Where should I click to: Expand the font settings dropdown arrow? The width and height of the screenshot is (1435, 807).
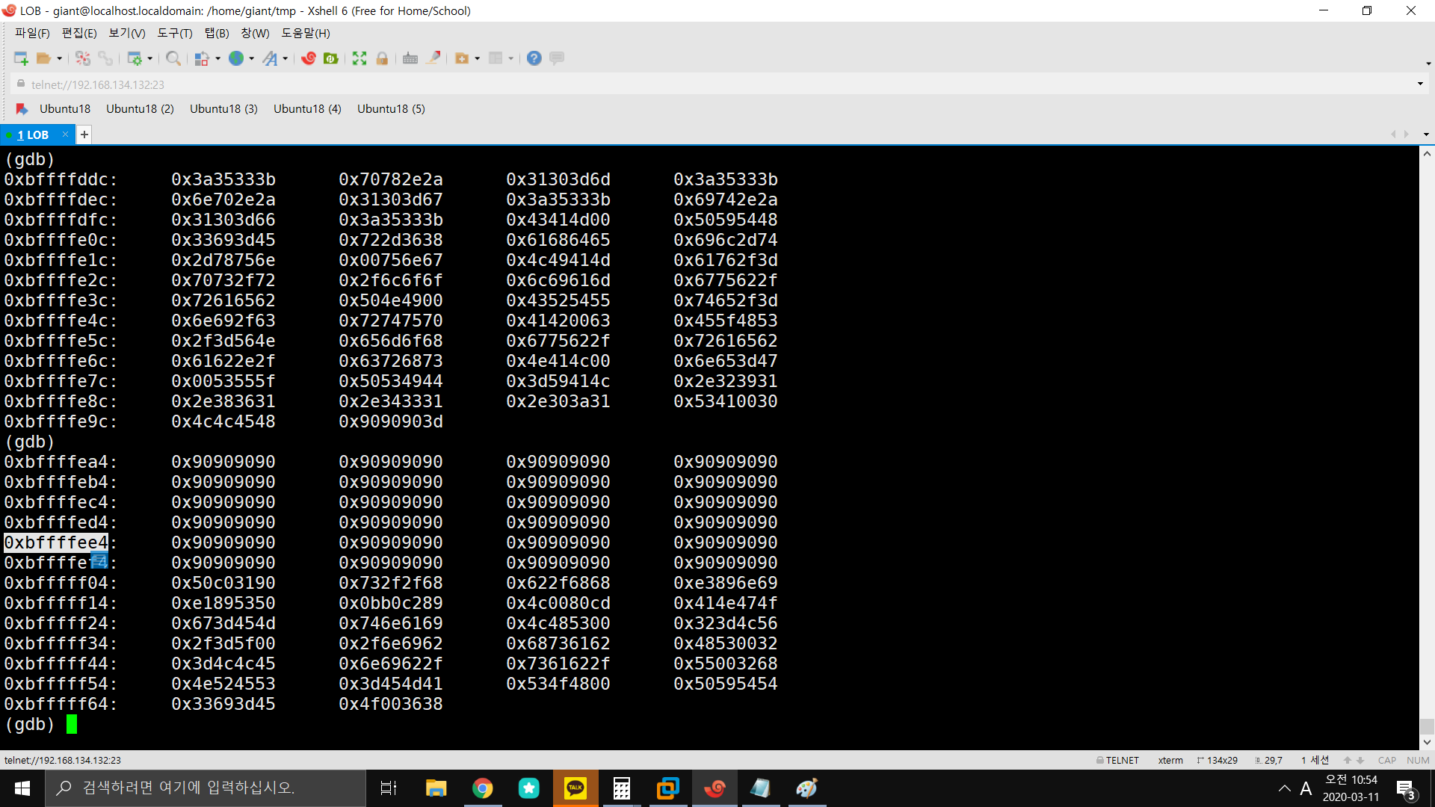tap(286, 58)
